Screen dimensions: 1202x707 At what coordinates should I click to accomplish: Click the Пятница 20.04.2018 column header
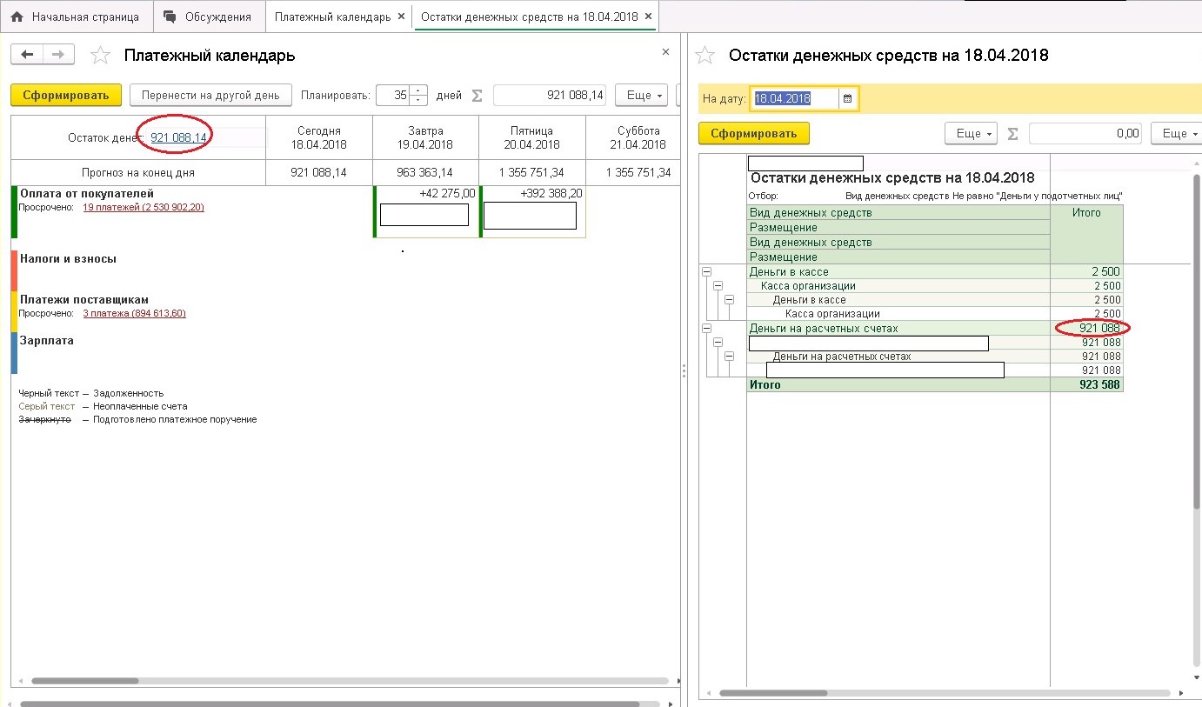(531, 137)
